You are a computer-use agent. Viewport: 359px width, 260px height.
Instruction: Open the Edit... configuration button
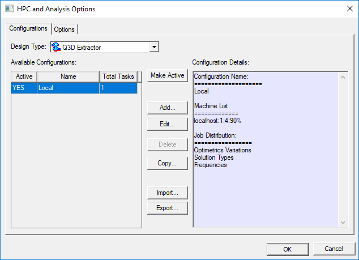(168, 124)
